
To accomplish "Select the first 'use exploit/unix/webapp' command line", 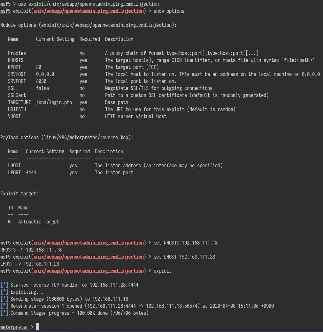I will [80, 4].
